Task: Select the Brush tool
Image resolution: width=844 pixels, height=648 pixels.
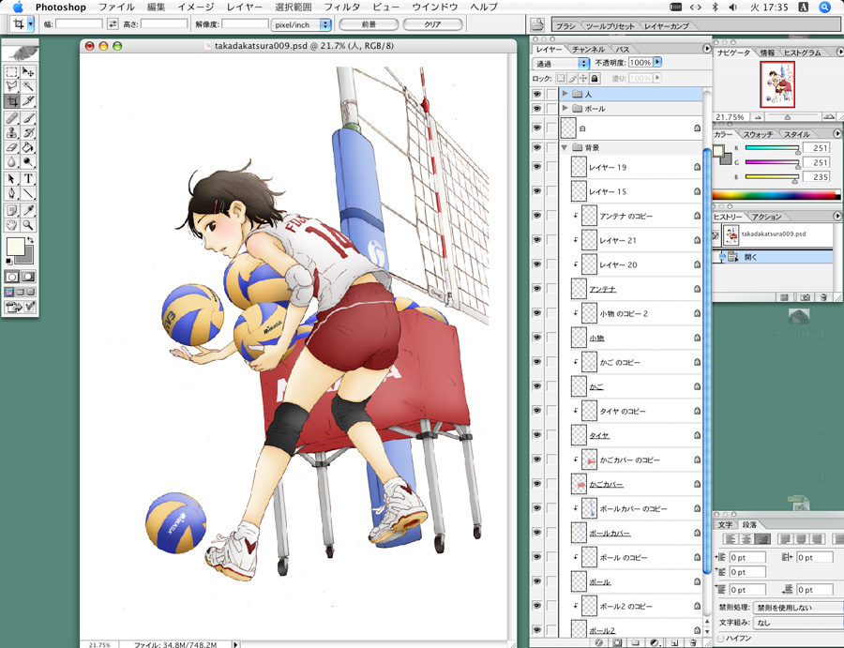Action: 28,118
